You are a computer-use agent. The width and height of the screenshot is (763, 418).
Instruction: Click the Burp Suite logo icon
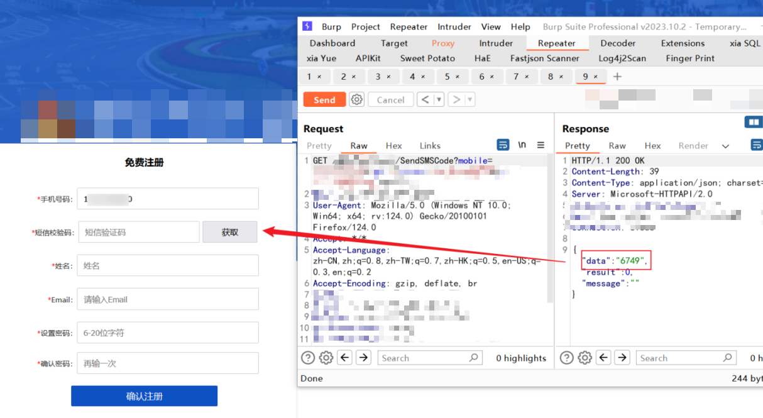(307, 26)
